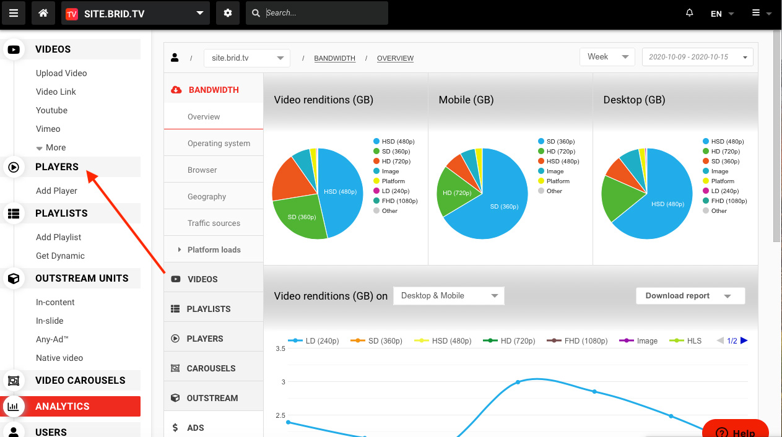Expand the Platform loads submenu
782x437 pixels.
tap(214, 250)
